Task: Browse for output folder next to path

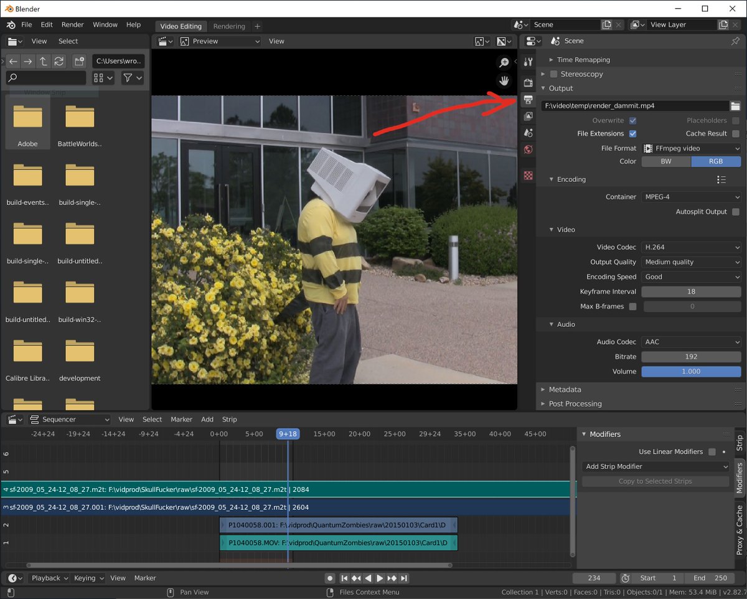Action: pyautogui.click(x=736, y=106)
